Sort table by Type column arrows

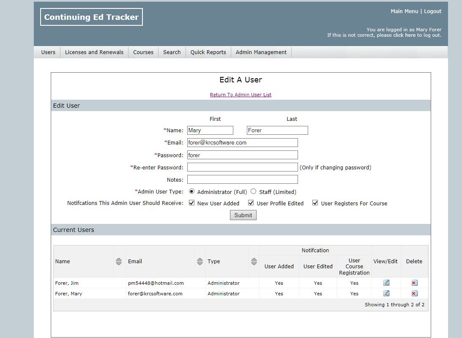tap(254, 262)
